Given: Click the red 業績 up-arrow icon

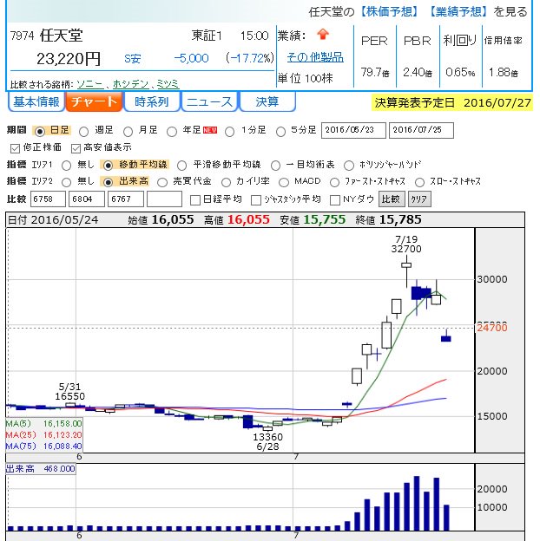Looking at the screenshot, I should (323, 34).
